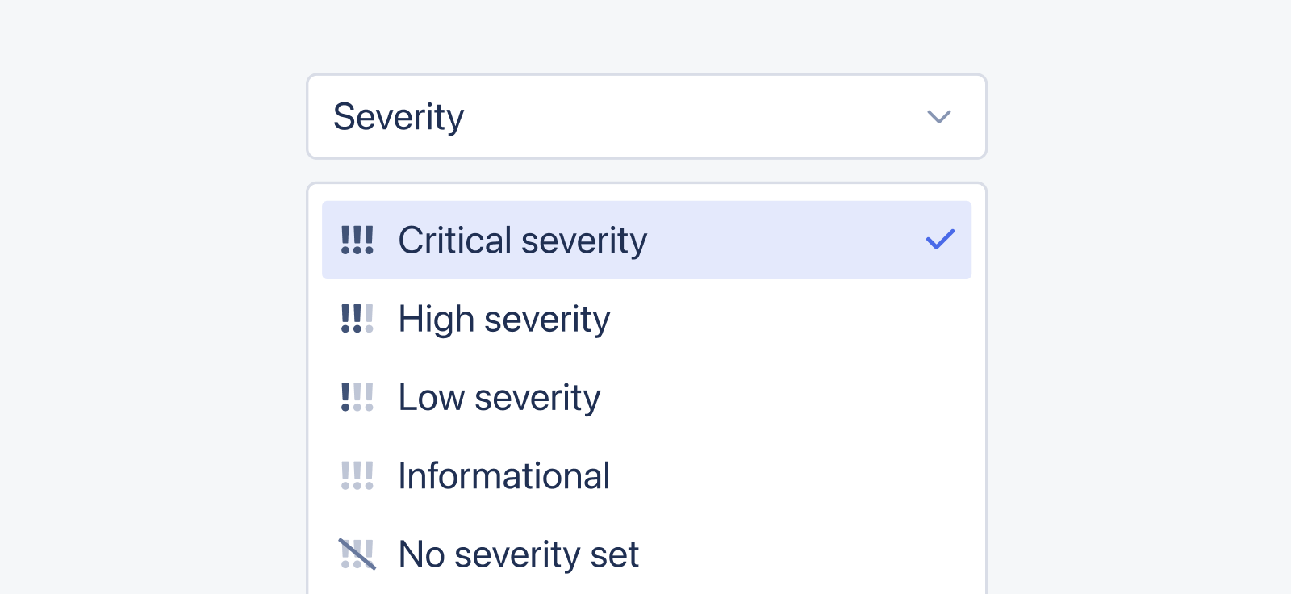Select the Critical severity option
The image size is (1291, 594).
click(x=646, y=240)
